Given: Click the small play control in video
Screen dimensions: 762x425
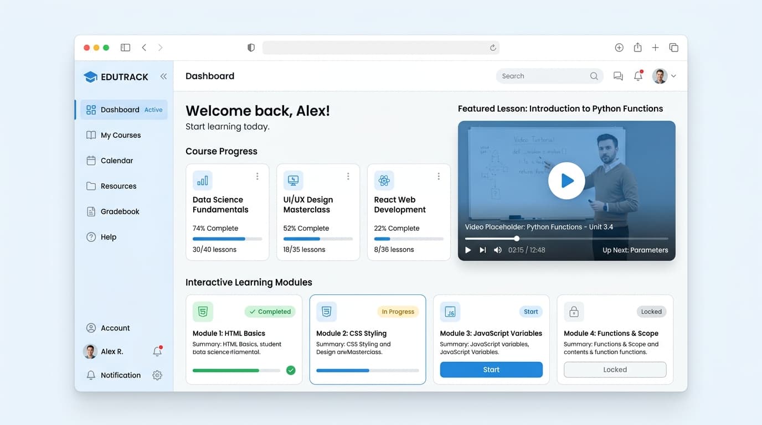Looking at the screenshot, I should pyautogui.click(x=468, y=250).
